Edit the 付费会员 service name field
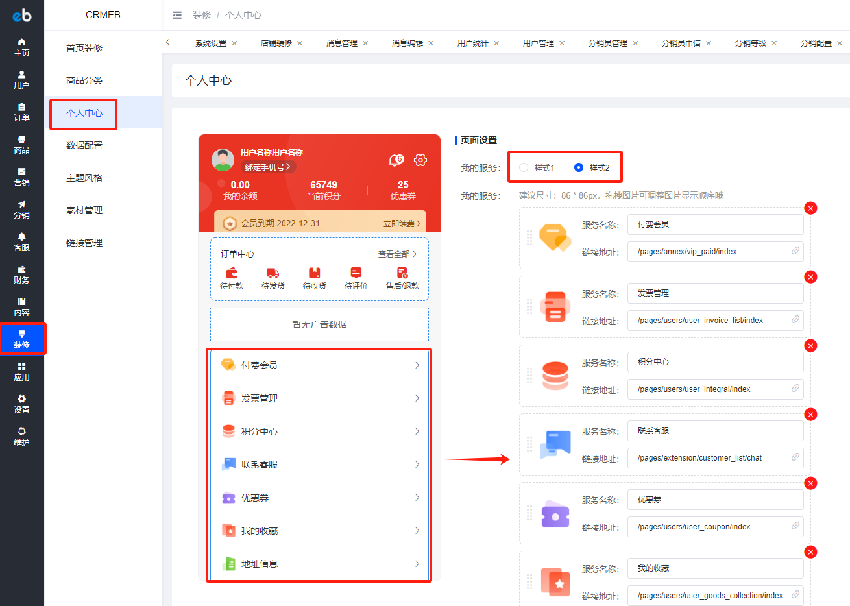 715,224
